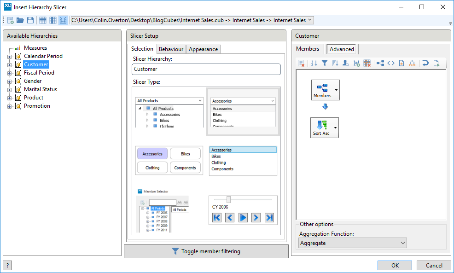454x273 pixels.
Task: Click the orange hierarchy org-chart icon
Action: [412, 63]
